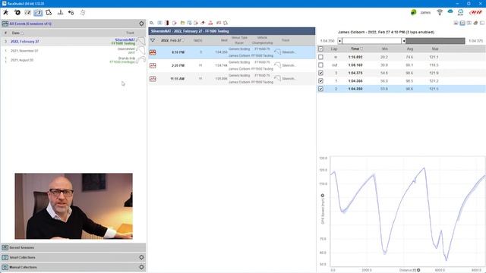Expand the Smart Collections panel

pyautogui.click(x=73, y=257)
